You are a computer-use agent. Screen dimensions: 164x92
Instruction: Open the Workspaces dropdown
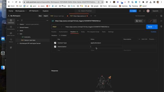(21, 11)
